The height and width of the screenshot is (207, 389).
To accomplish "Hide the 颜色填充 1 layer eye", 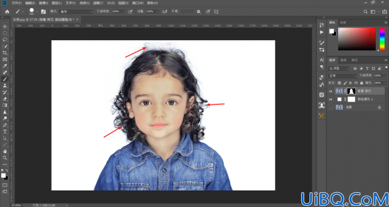I will 331,99.
